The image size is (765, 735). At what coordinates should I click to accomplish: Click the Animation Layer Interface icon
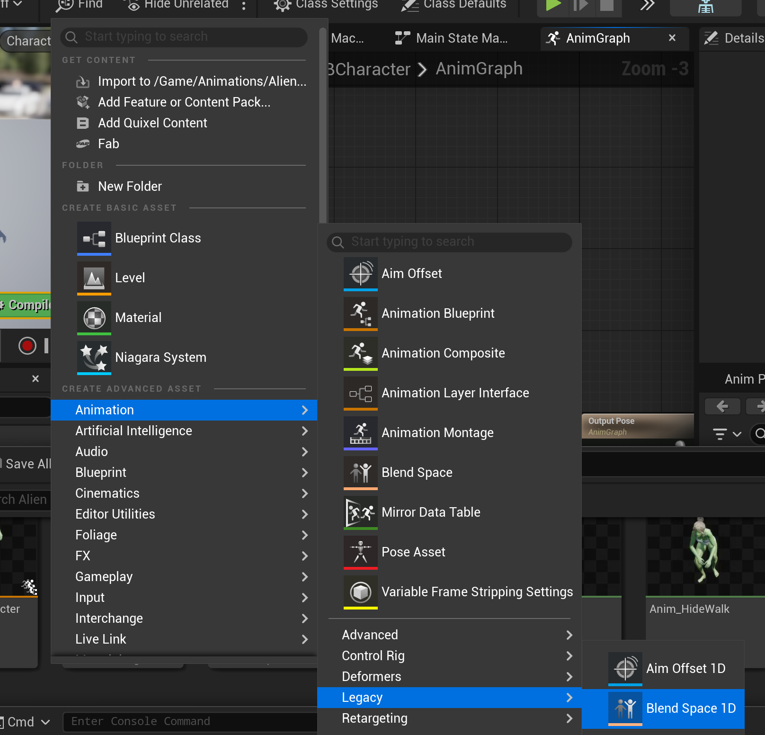[x=361, y=393]
